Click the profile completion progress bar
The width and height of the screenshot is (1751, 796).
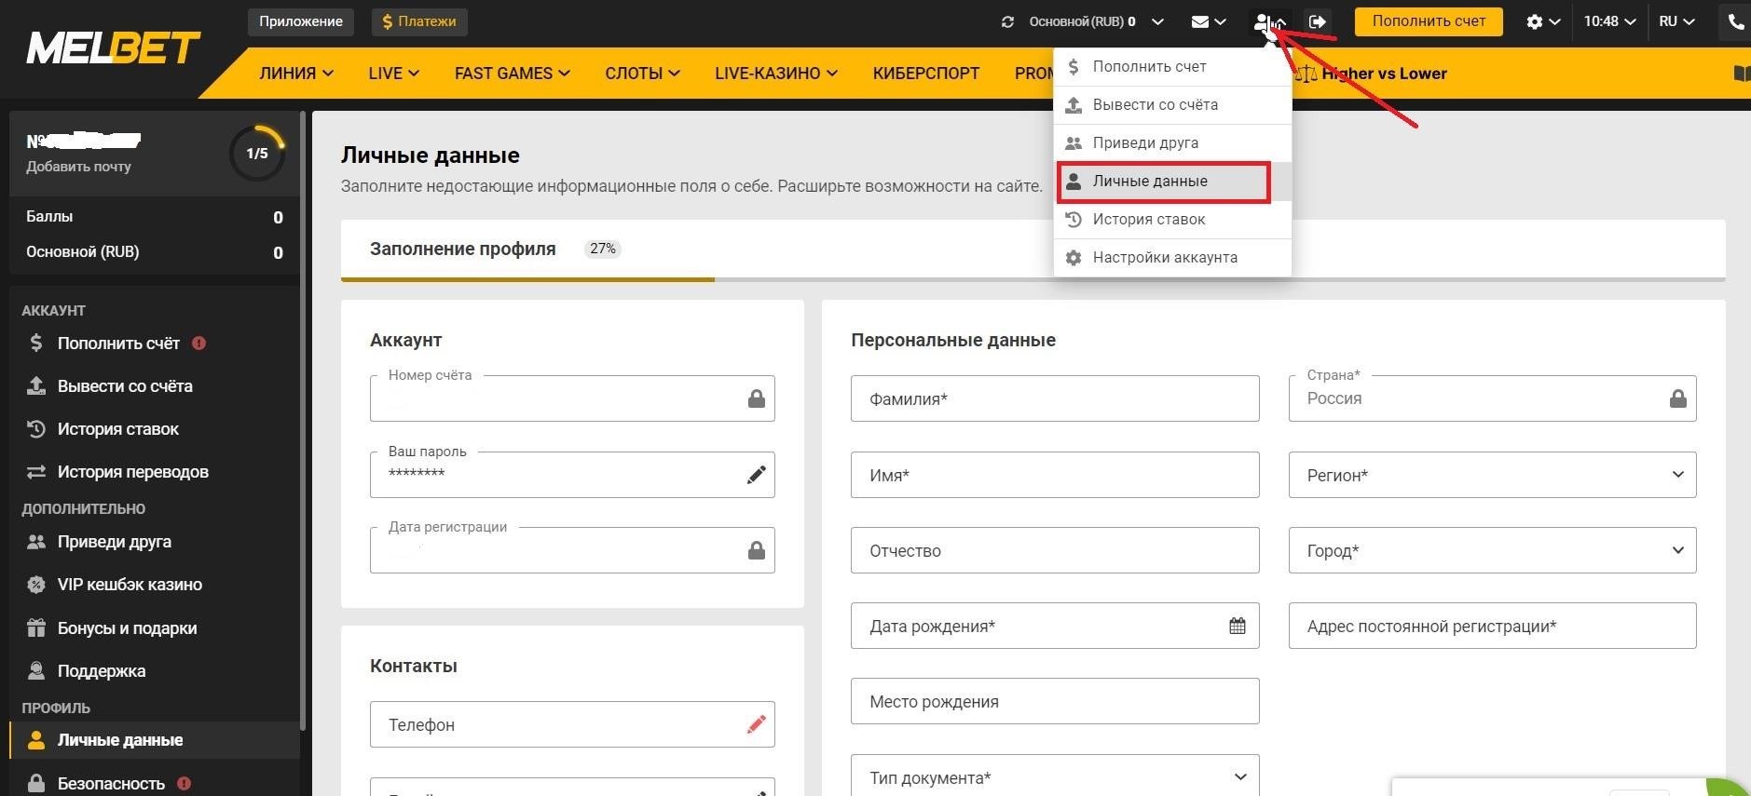(x=1033, y=279)
